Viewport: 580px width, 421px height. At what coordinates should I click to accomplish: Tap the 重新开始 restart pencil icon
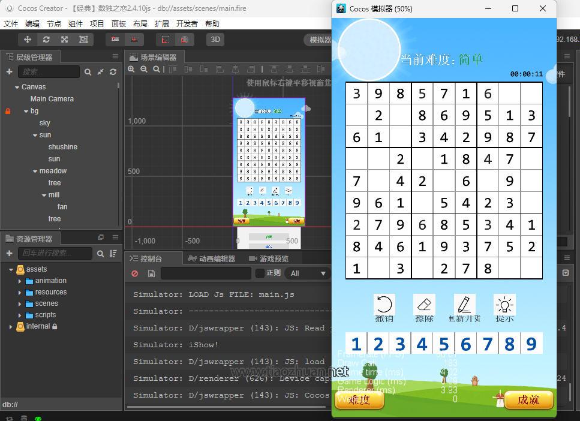464,303
